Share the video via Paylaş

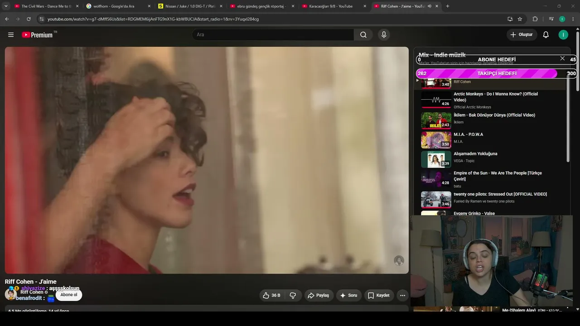click(319, 295)
